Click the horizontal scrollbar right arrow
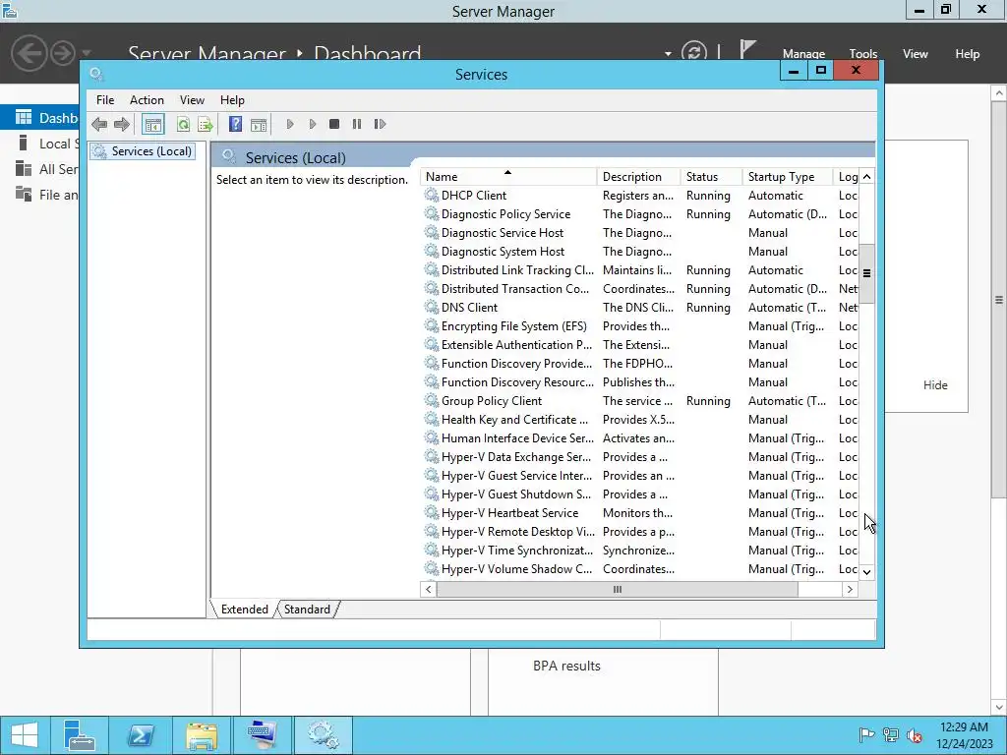The image size is (1007, 755). [850, 590]
